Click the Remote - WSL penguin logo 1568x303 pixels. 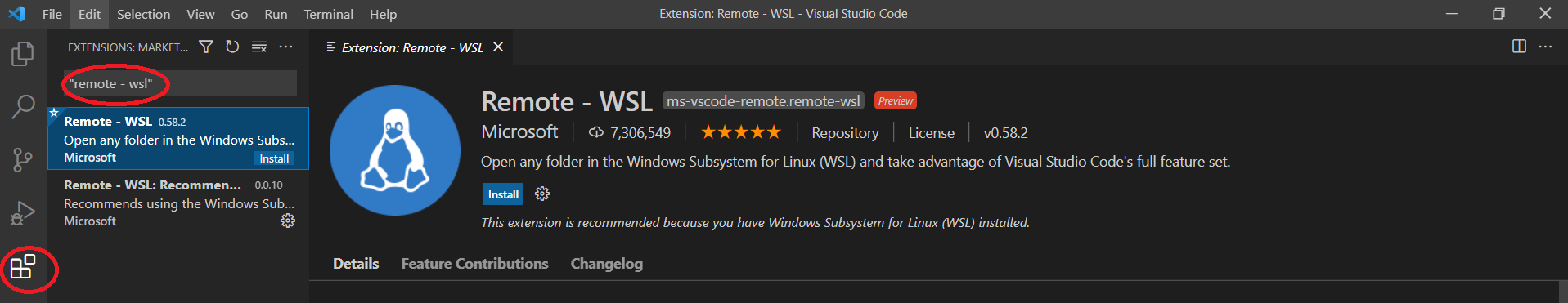(x=395, y=150)
